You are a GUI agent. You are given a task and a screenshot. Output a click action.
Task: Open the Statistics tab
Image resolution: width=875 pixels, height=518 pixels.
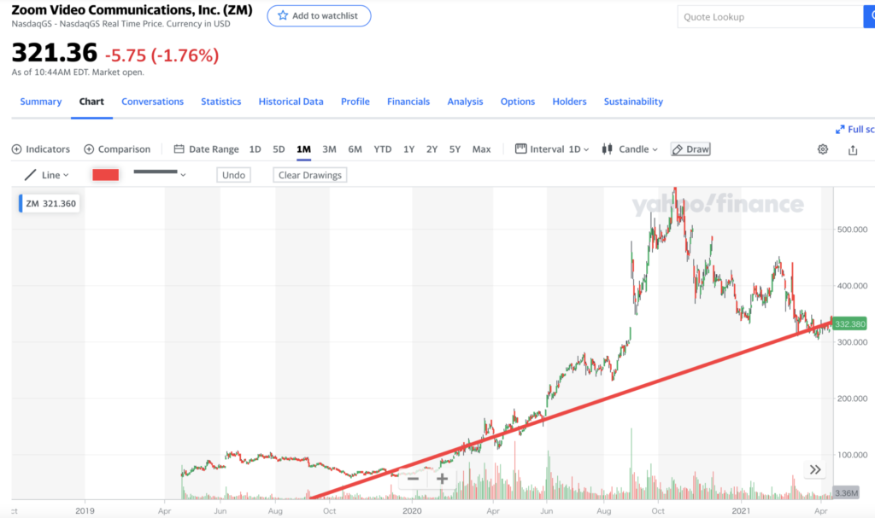221,102
